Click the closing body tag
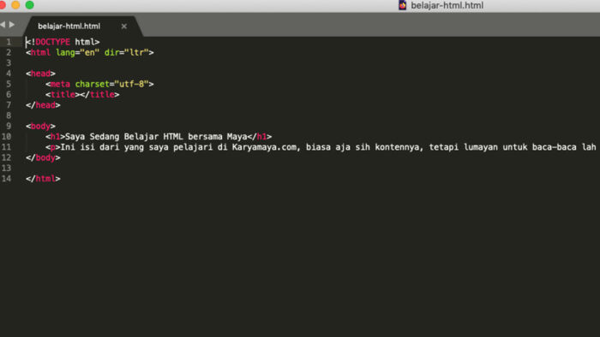Viewport: 600px width, 337px height. pos(43,157)
